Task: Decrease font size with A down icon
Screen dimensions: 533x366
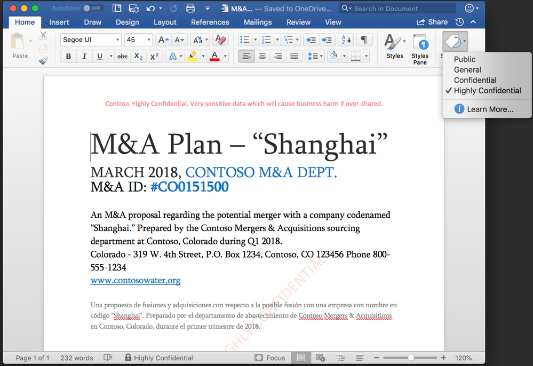Action: click(179, 40)
